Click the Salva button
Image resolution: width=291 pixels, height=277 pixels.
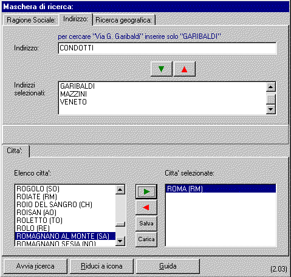[146, 224]
